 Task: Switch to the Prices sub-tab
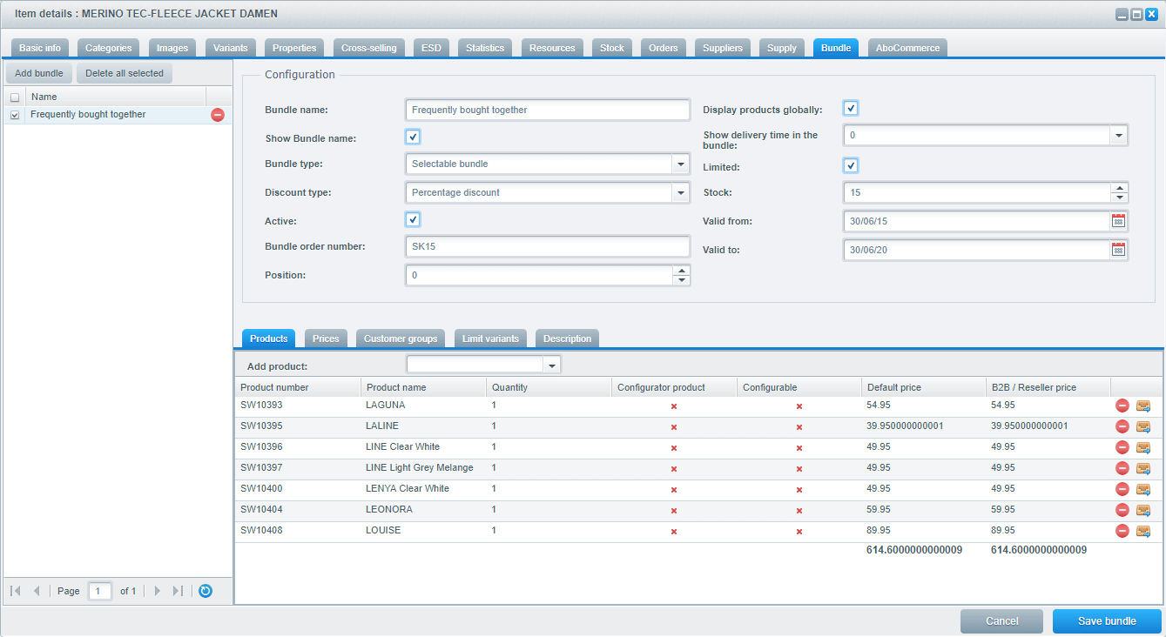click(x=326, y=339)
